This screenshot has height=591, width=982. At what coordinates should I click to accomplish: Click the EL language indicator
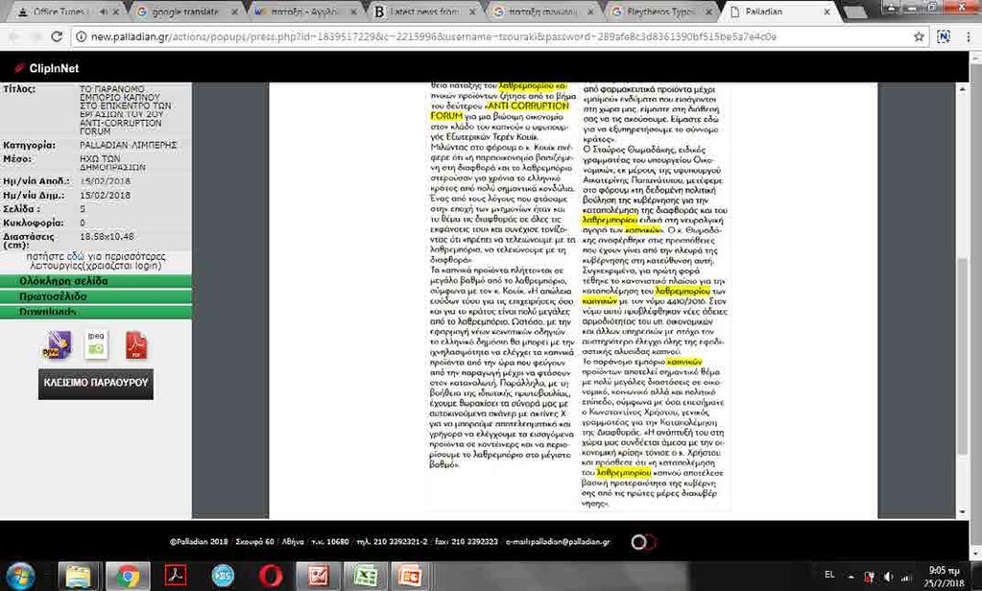pos(829,575)
